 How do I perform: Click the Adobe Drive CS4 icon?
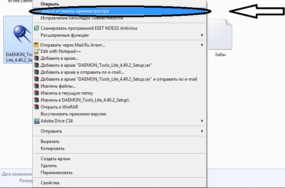[x=37, y=121]
